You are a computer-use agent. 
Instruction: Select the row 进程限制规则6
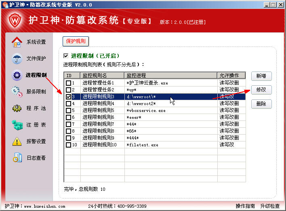tap(155, 117)
